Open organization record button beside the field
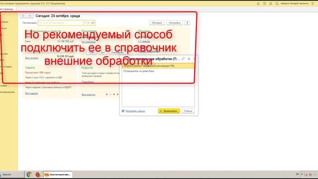 pos(93,23)
